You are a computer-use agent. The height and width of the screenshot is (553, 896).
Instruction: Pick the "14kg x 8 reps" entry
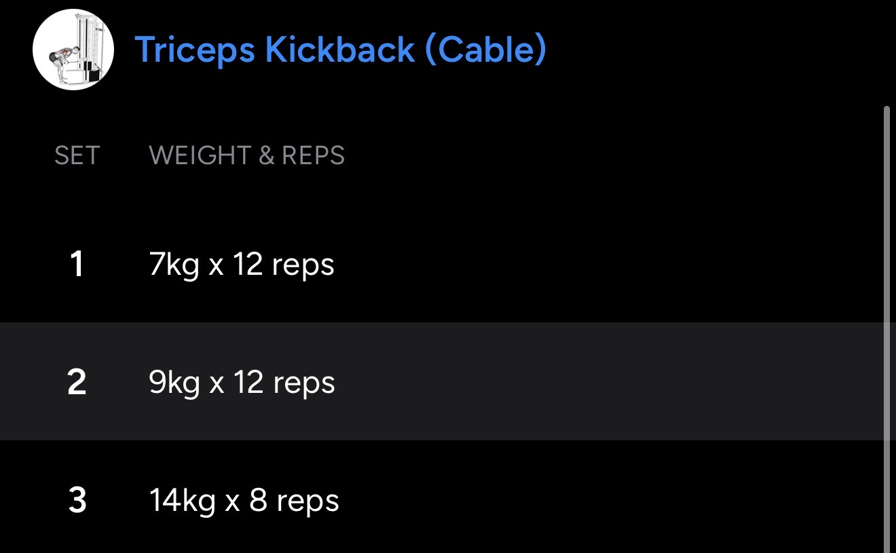(244, 501)
